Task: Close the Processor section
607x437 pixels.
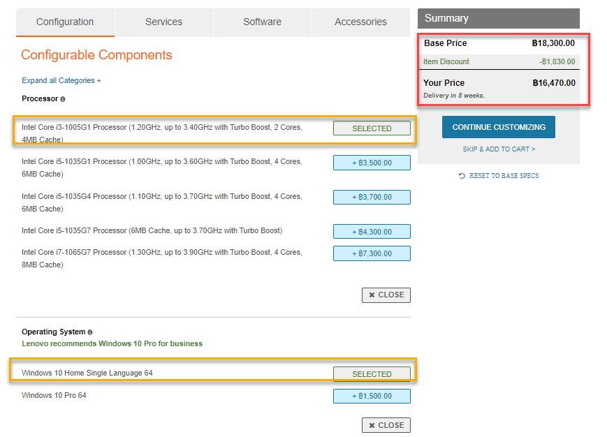Action: point(386,295)
